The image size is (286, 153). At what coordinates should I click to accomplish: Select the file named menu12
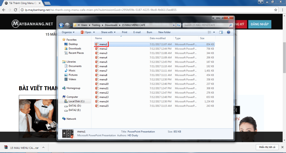(104, 93)
